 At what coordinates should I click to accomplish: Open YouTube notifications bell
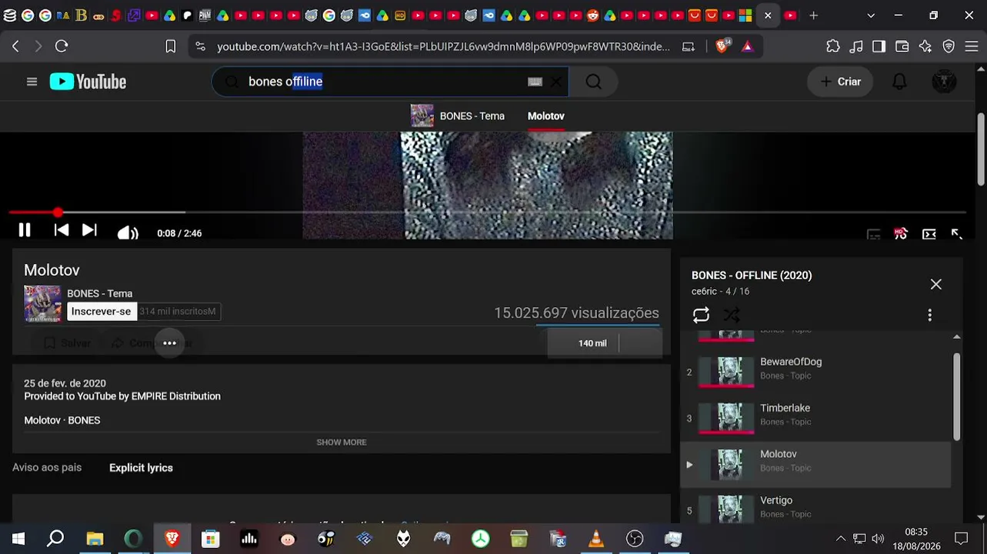[x=899, y=82]
